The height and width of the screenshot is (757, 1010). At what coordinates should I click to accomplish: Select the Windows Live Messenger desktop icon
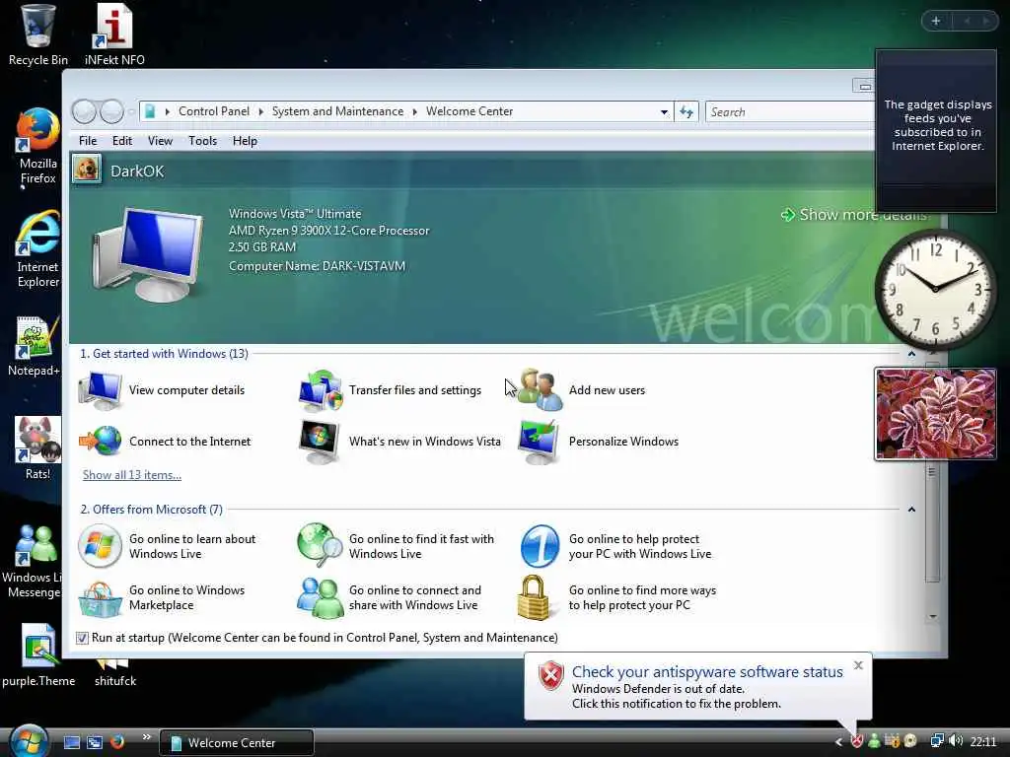click(x=33, y=561)
